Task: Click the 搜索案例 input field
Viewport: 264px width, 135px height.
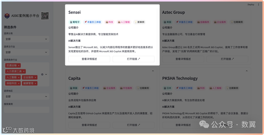Action: click(27, 110)
